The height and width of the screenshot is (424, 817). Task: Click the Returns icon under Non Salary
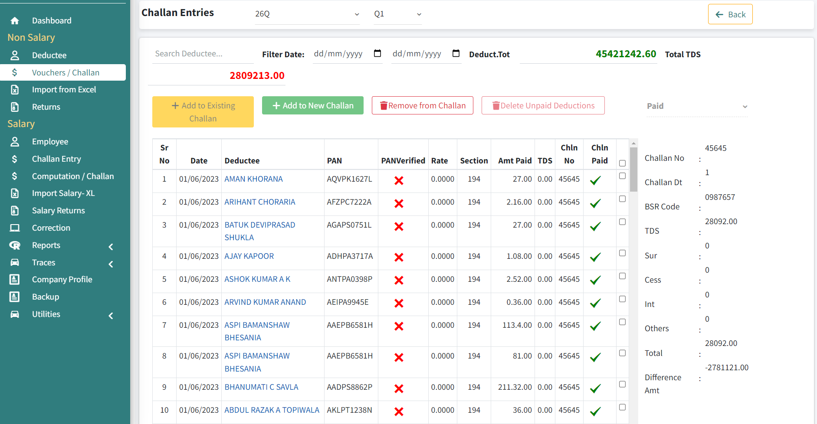(15, 107)
